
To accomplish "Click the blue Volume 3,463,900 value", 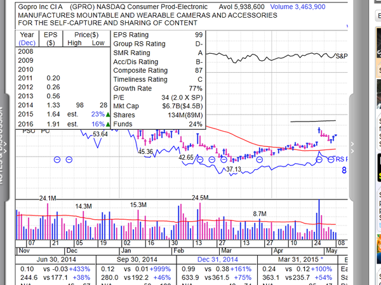I will (298, 7).
